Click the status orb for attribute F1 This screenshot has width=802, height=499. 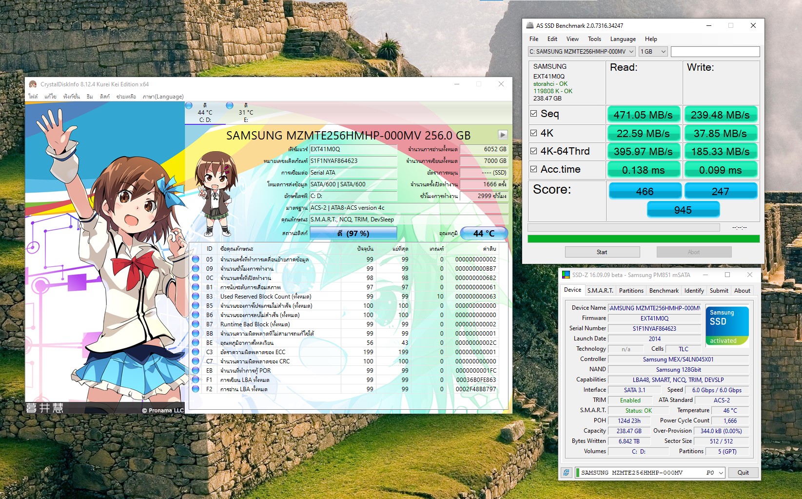point(196,379)
